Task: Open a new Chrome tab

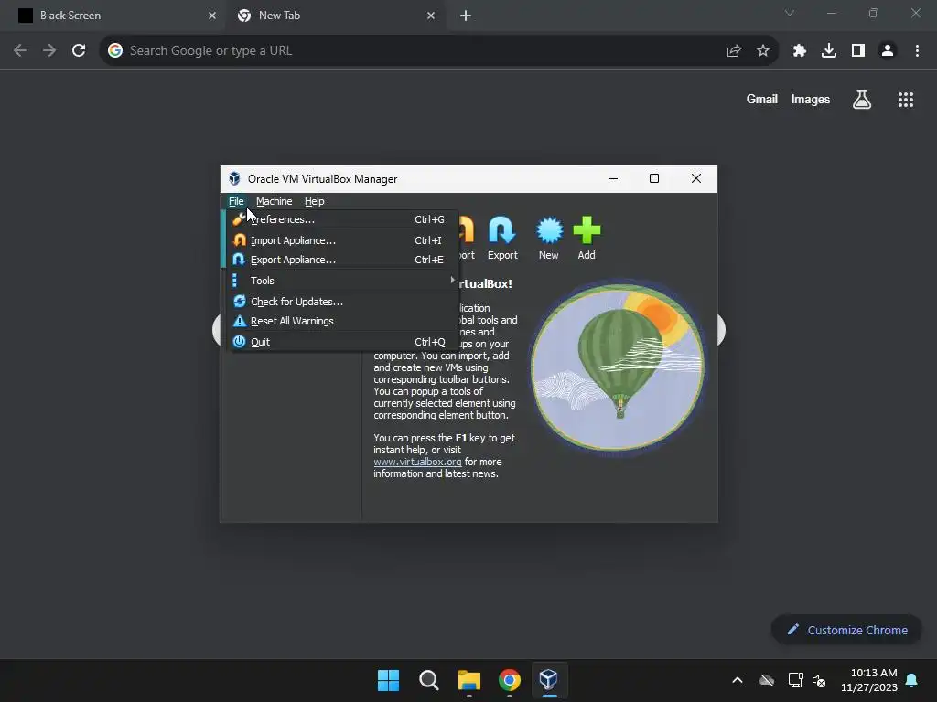Action: pos(466,16)
